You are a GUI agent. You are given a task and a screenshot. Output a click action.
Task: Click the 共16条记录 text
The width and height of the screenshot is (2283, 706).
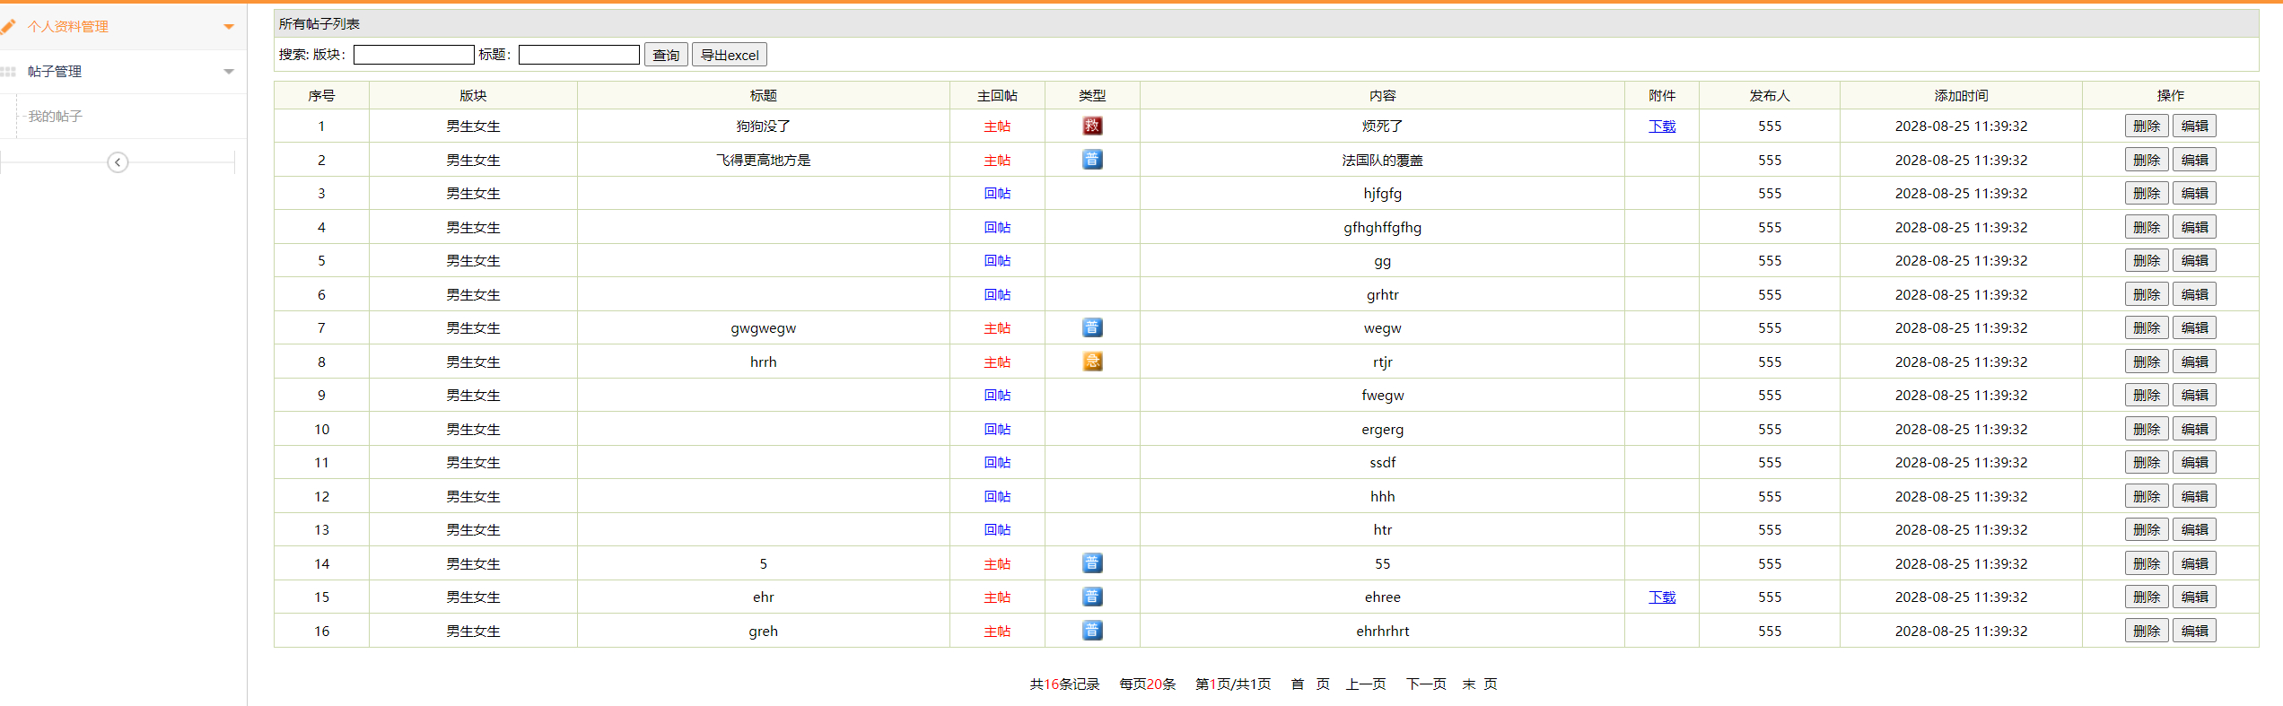(1064, 684)
